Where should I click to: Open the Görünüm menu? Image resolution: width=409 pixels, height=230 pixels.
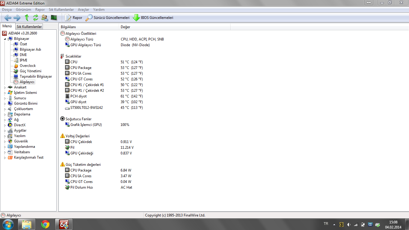coord(23,10)
